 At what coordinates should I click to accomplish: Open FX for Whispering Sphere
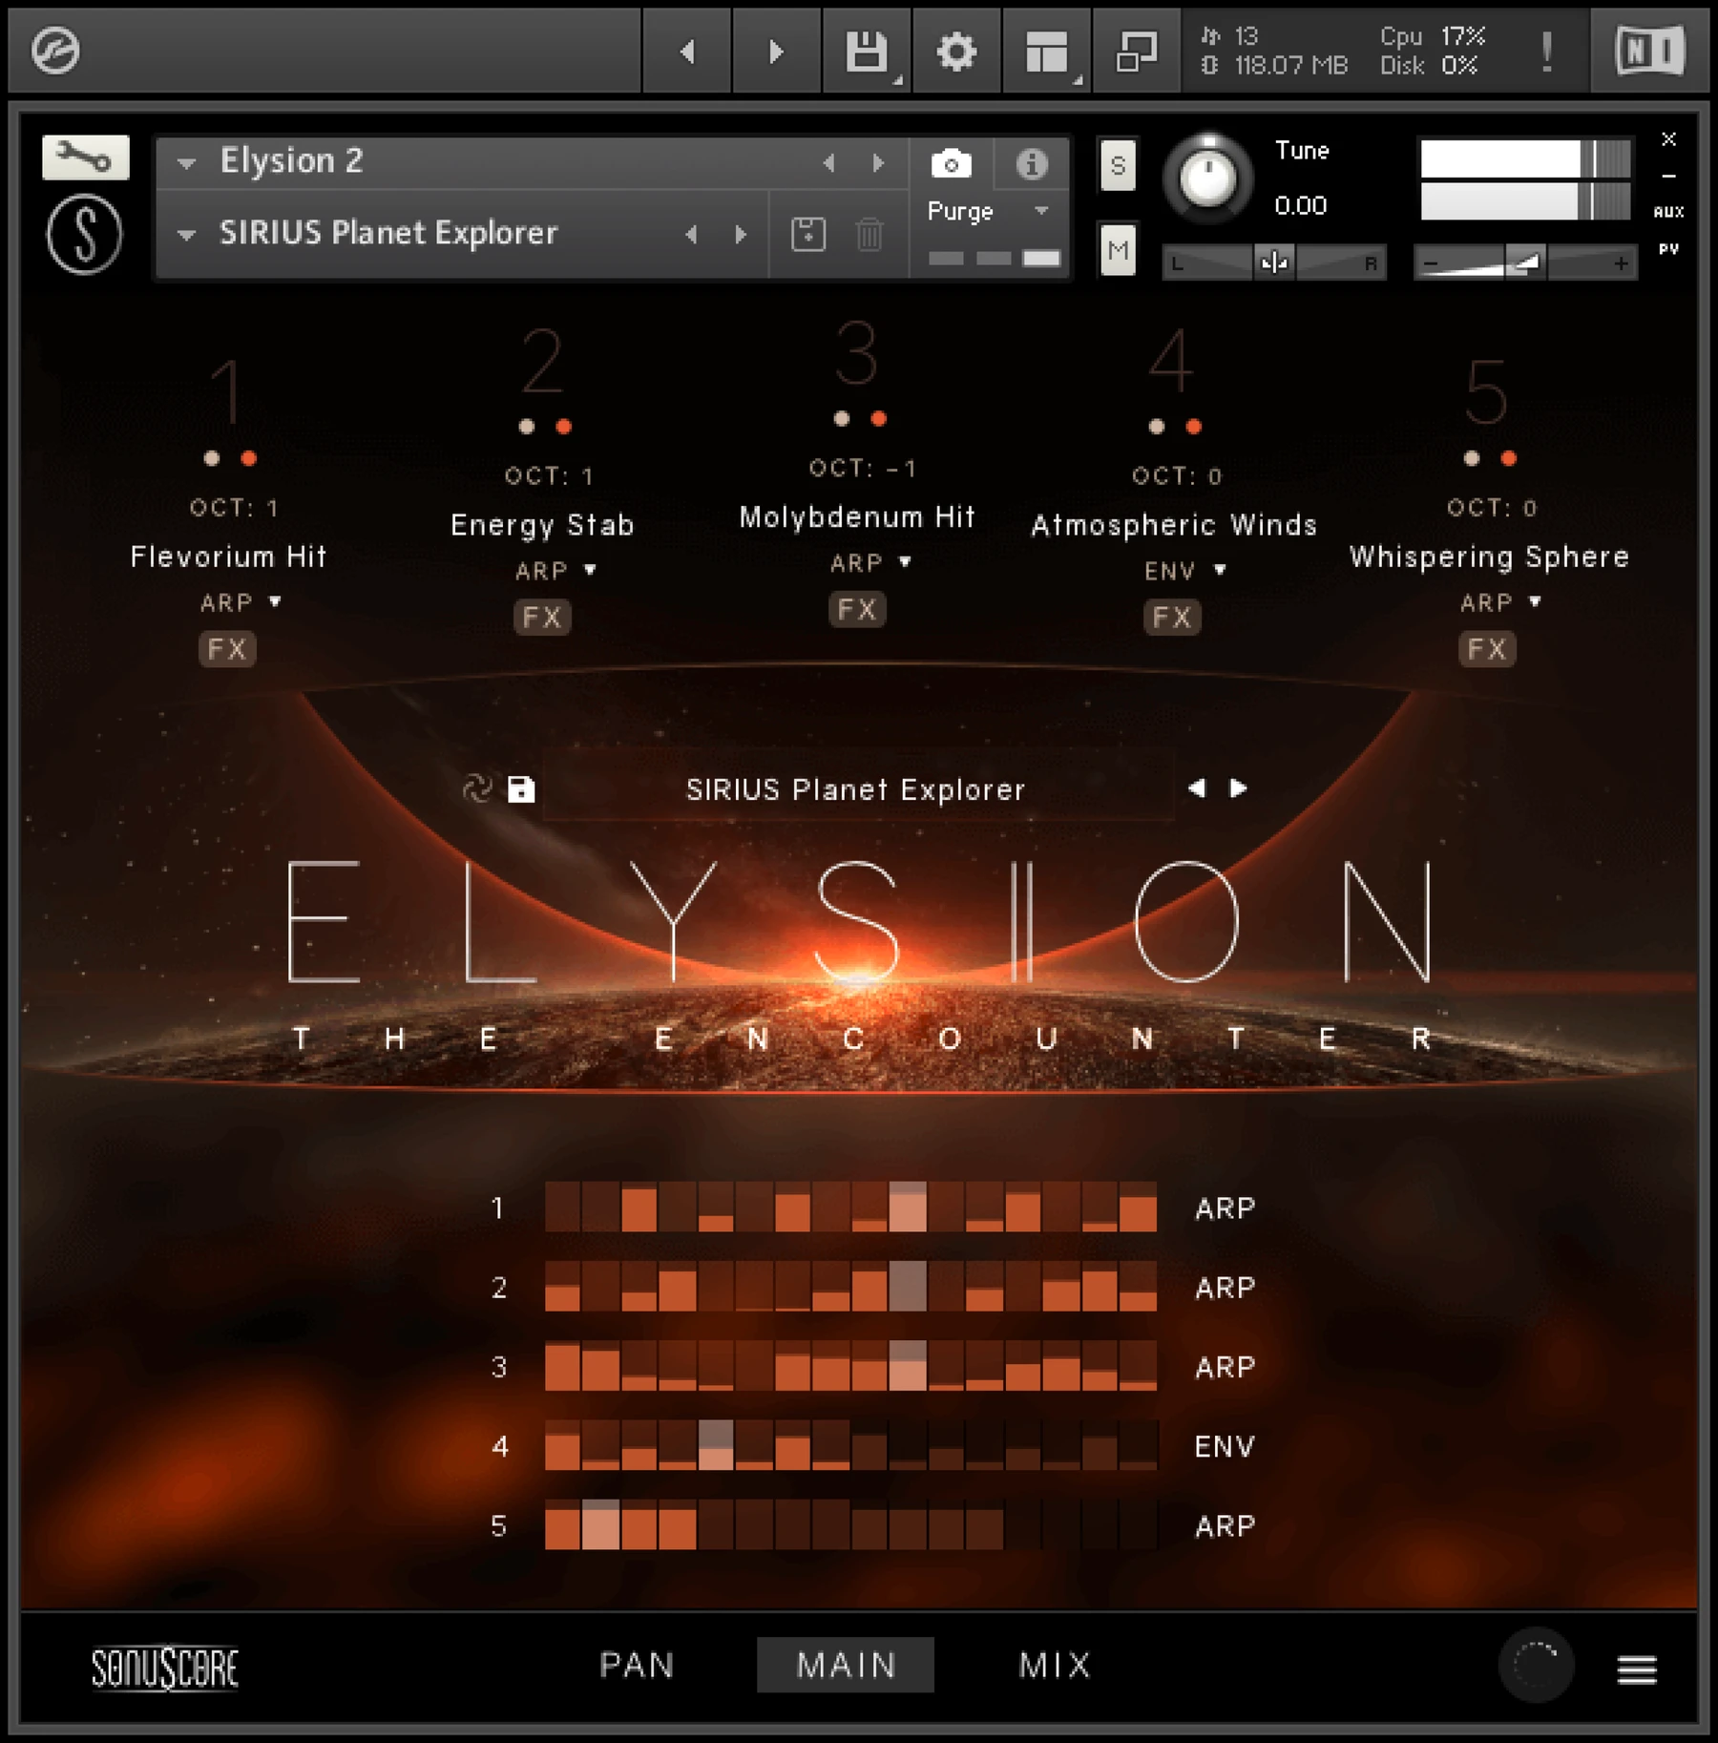[x=1487, y=649]
